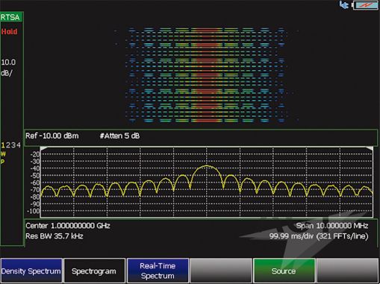Edit the Ref -10.00 dBm level
Image resolution: width=380 pixels, height=284 pixels.
coord(52,136)
